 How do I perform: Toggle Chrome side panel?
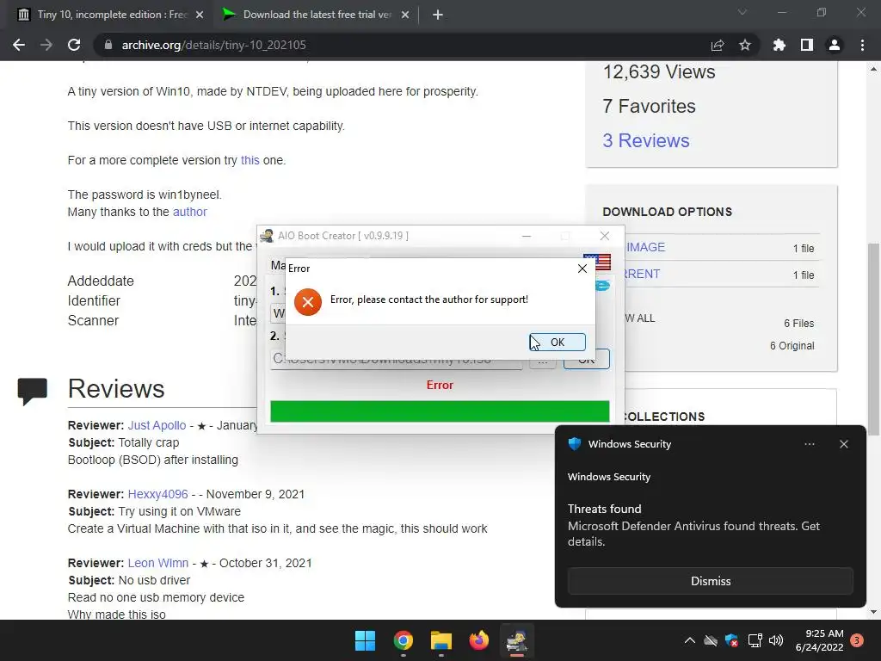[806, 45]
